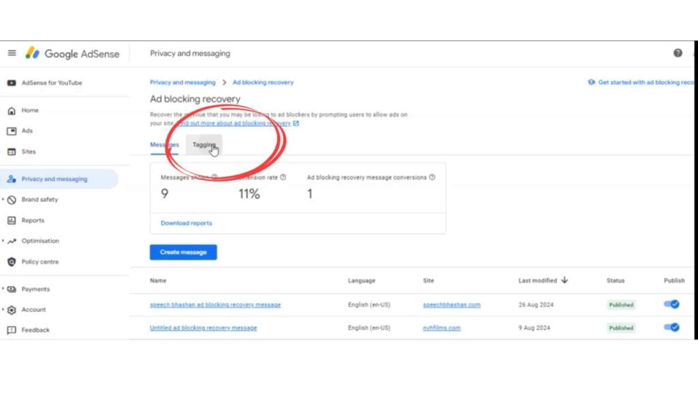Image resolution: width=698 pixels, height=393 pixels.
Task: Open the nvhfilms.com site link
Action: 442,328
